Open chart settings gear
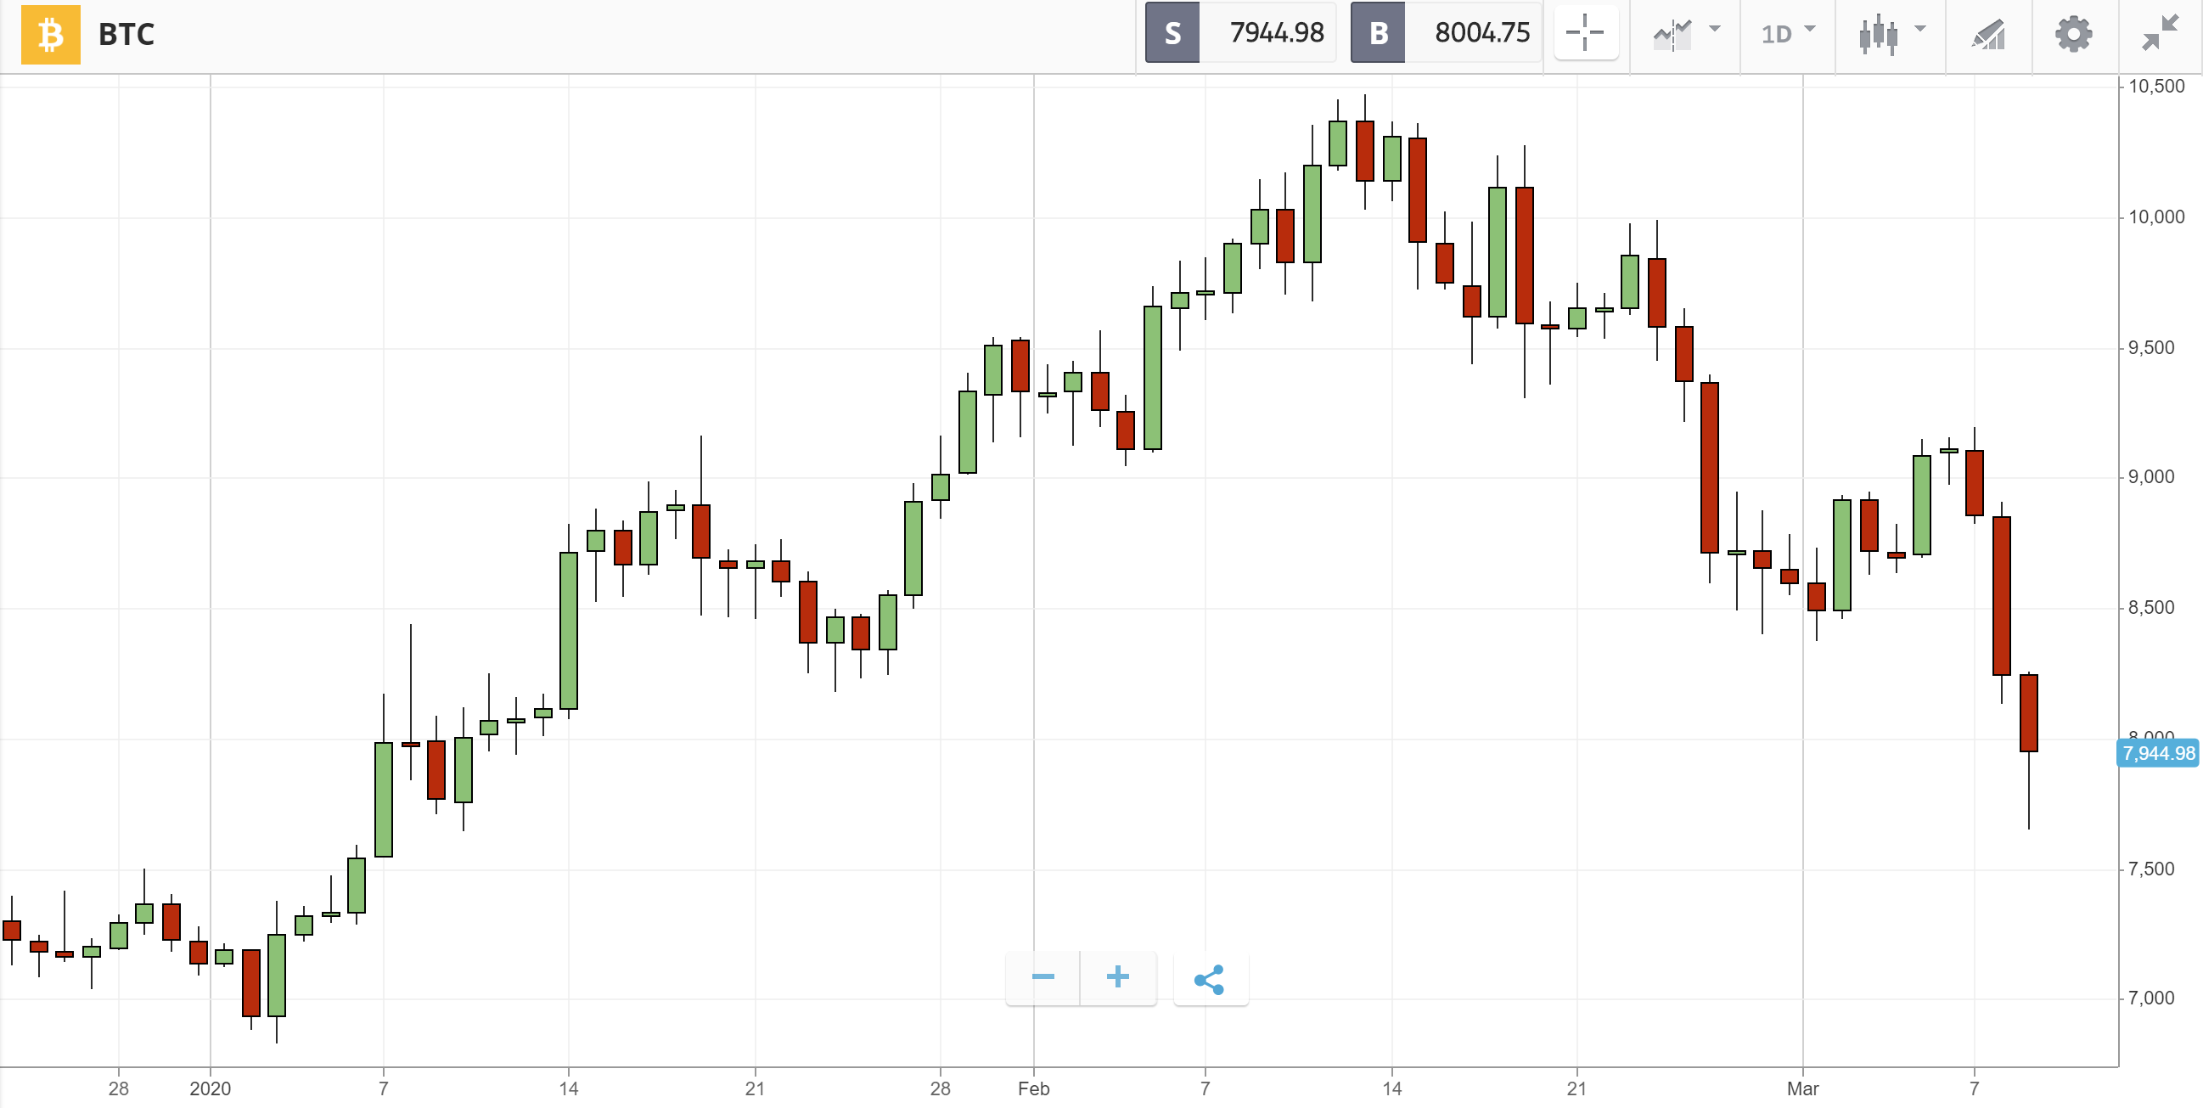The image size is (2203, 1108). (2073, 34)
